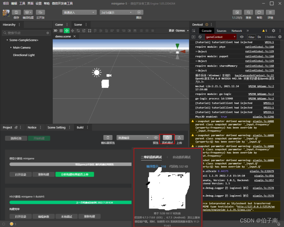The image size is (284, 227).
Task: Play the scene with the 播放 button
Action: [x=139, y=12]
